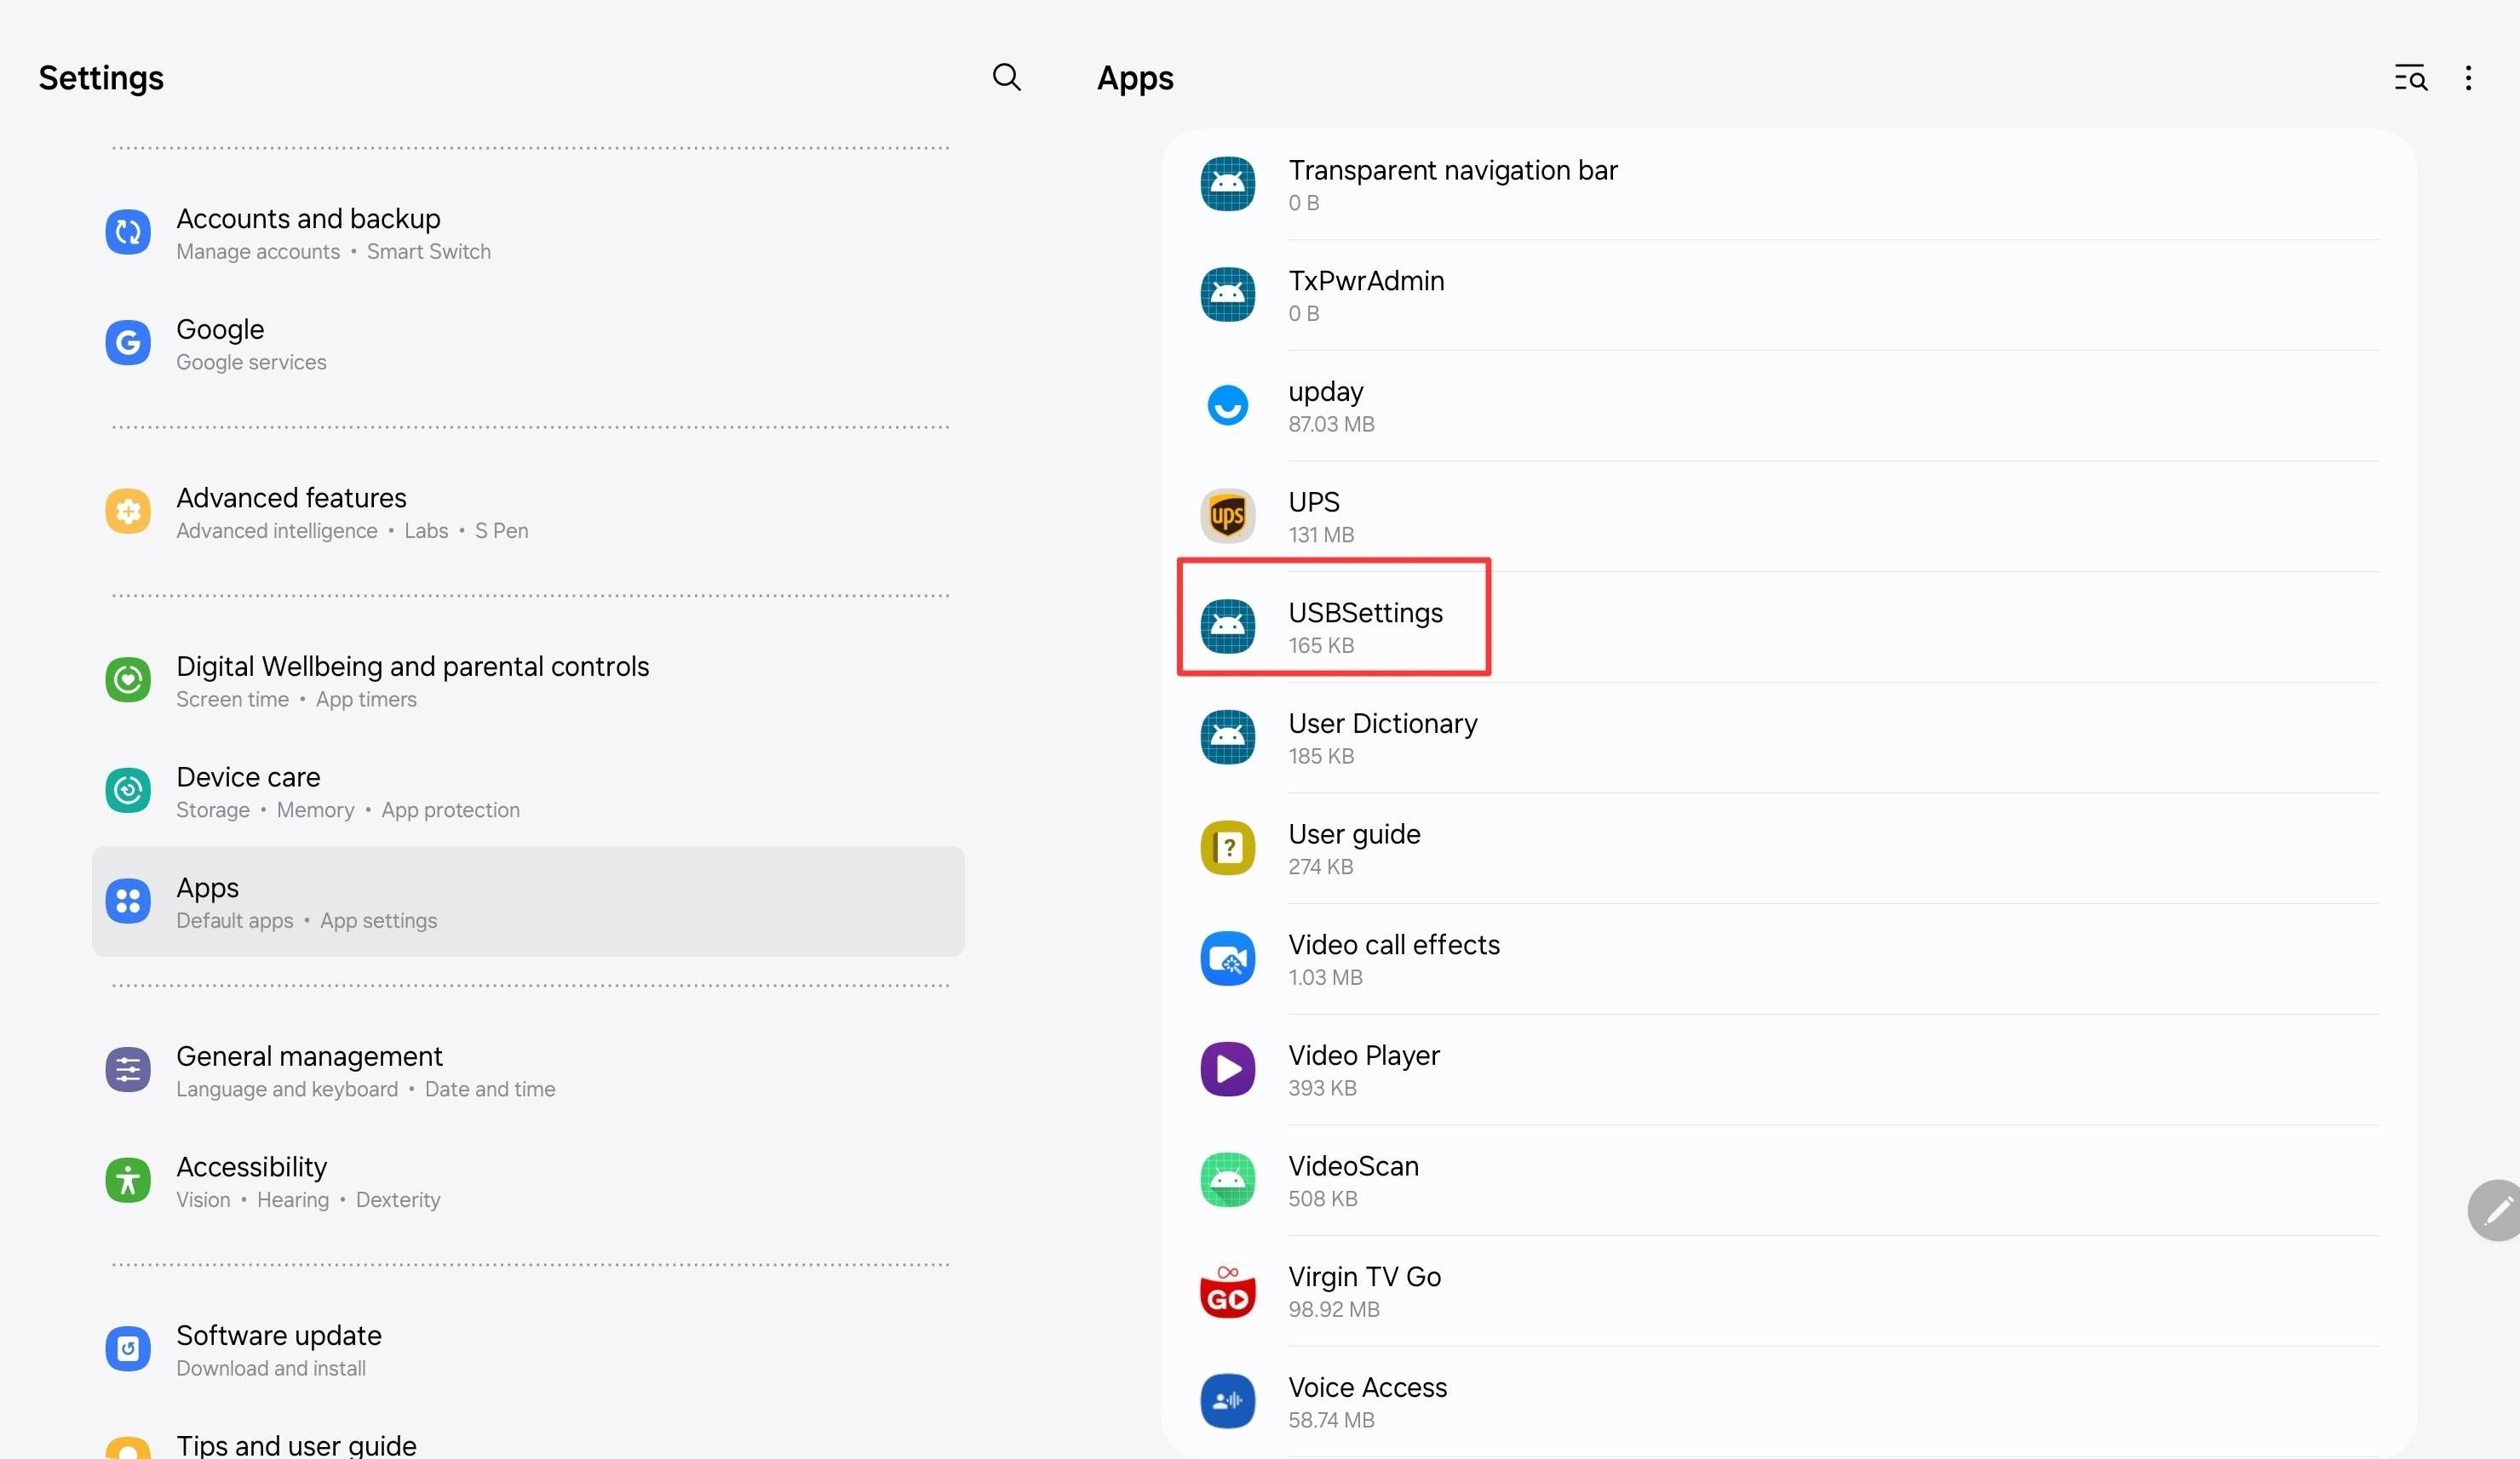Click the Apps grid icon in sidebar

pos(127,901)
